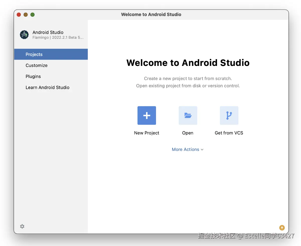Click the Open label text
The width and height of the screenshot is (301, 246).
(188, 133)
